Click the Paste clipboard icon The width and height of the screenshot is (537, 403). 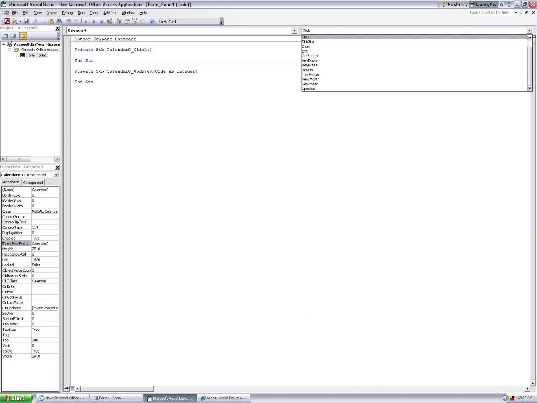tap(51, 21)
